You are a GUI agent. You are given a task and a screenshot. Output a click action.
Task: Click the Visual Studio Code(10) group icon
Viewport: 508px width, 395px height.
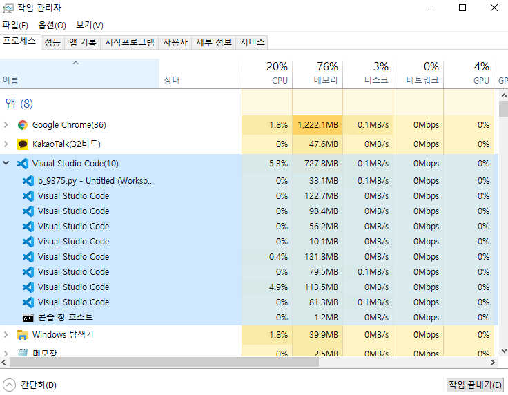[23, 164]
